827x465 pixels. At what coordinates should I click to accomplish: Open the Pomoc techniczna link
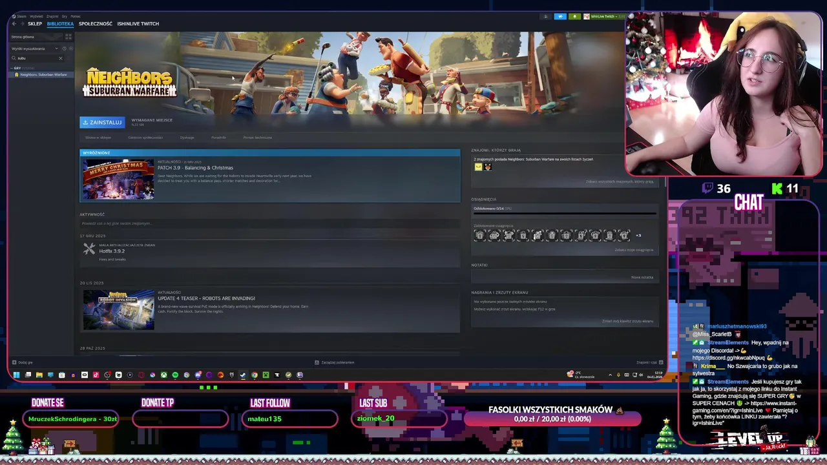(258, 138)
